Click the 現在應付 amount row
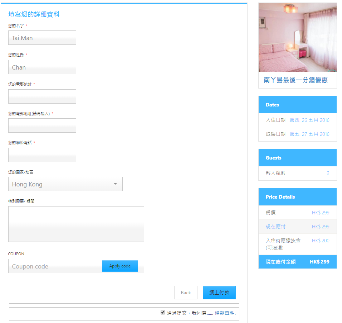342x323 pixels. pos(297,227)
